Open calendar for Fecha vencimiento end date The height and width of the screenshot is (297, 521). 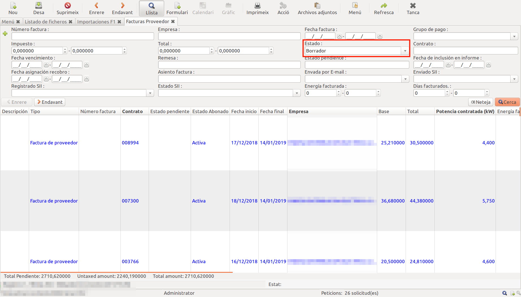(87, 65)
